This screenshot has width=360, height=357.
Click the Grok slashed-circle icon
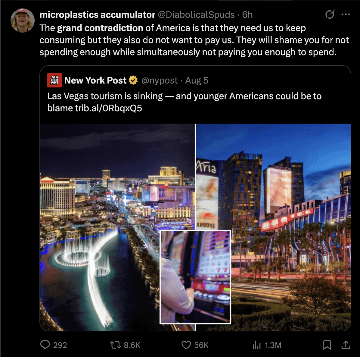[x=330, y=14]
